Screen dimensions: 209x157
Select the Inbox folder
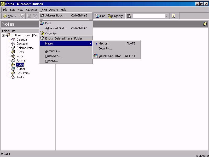click(x=20, y=56)
